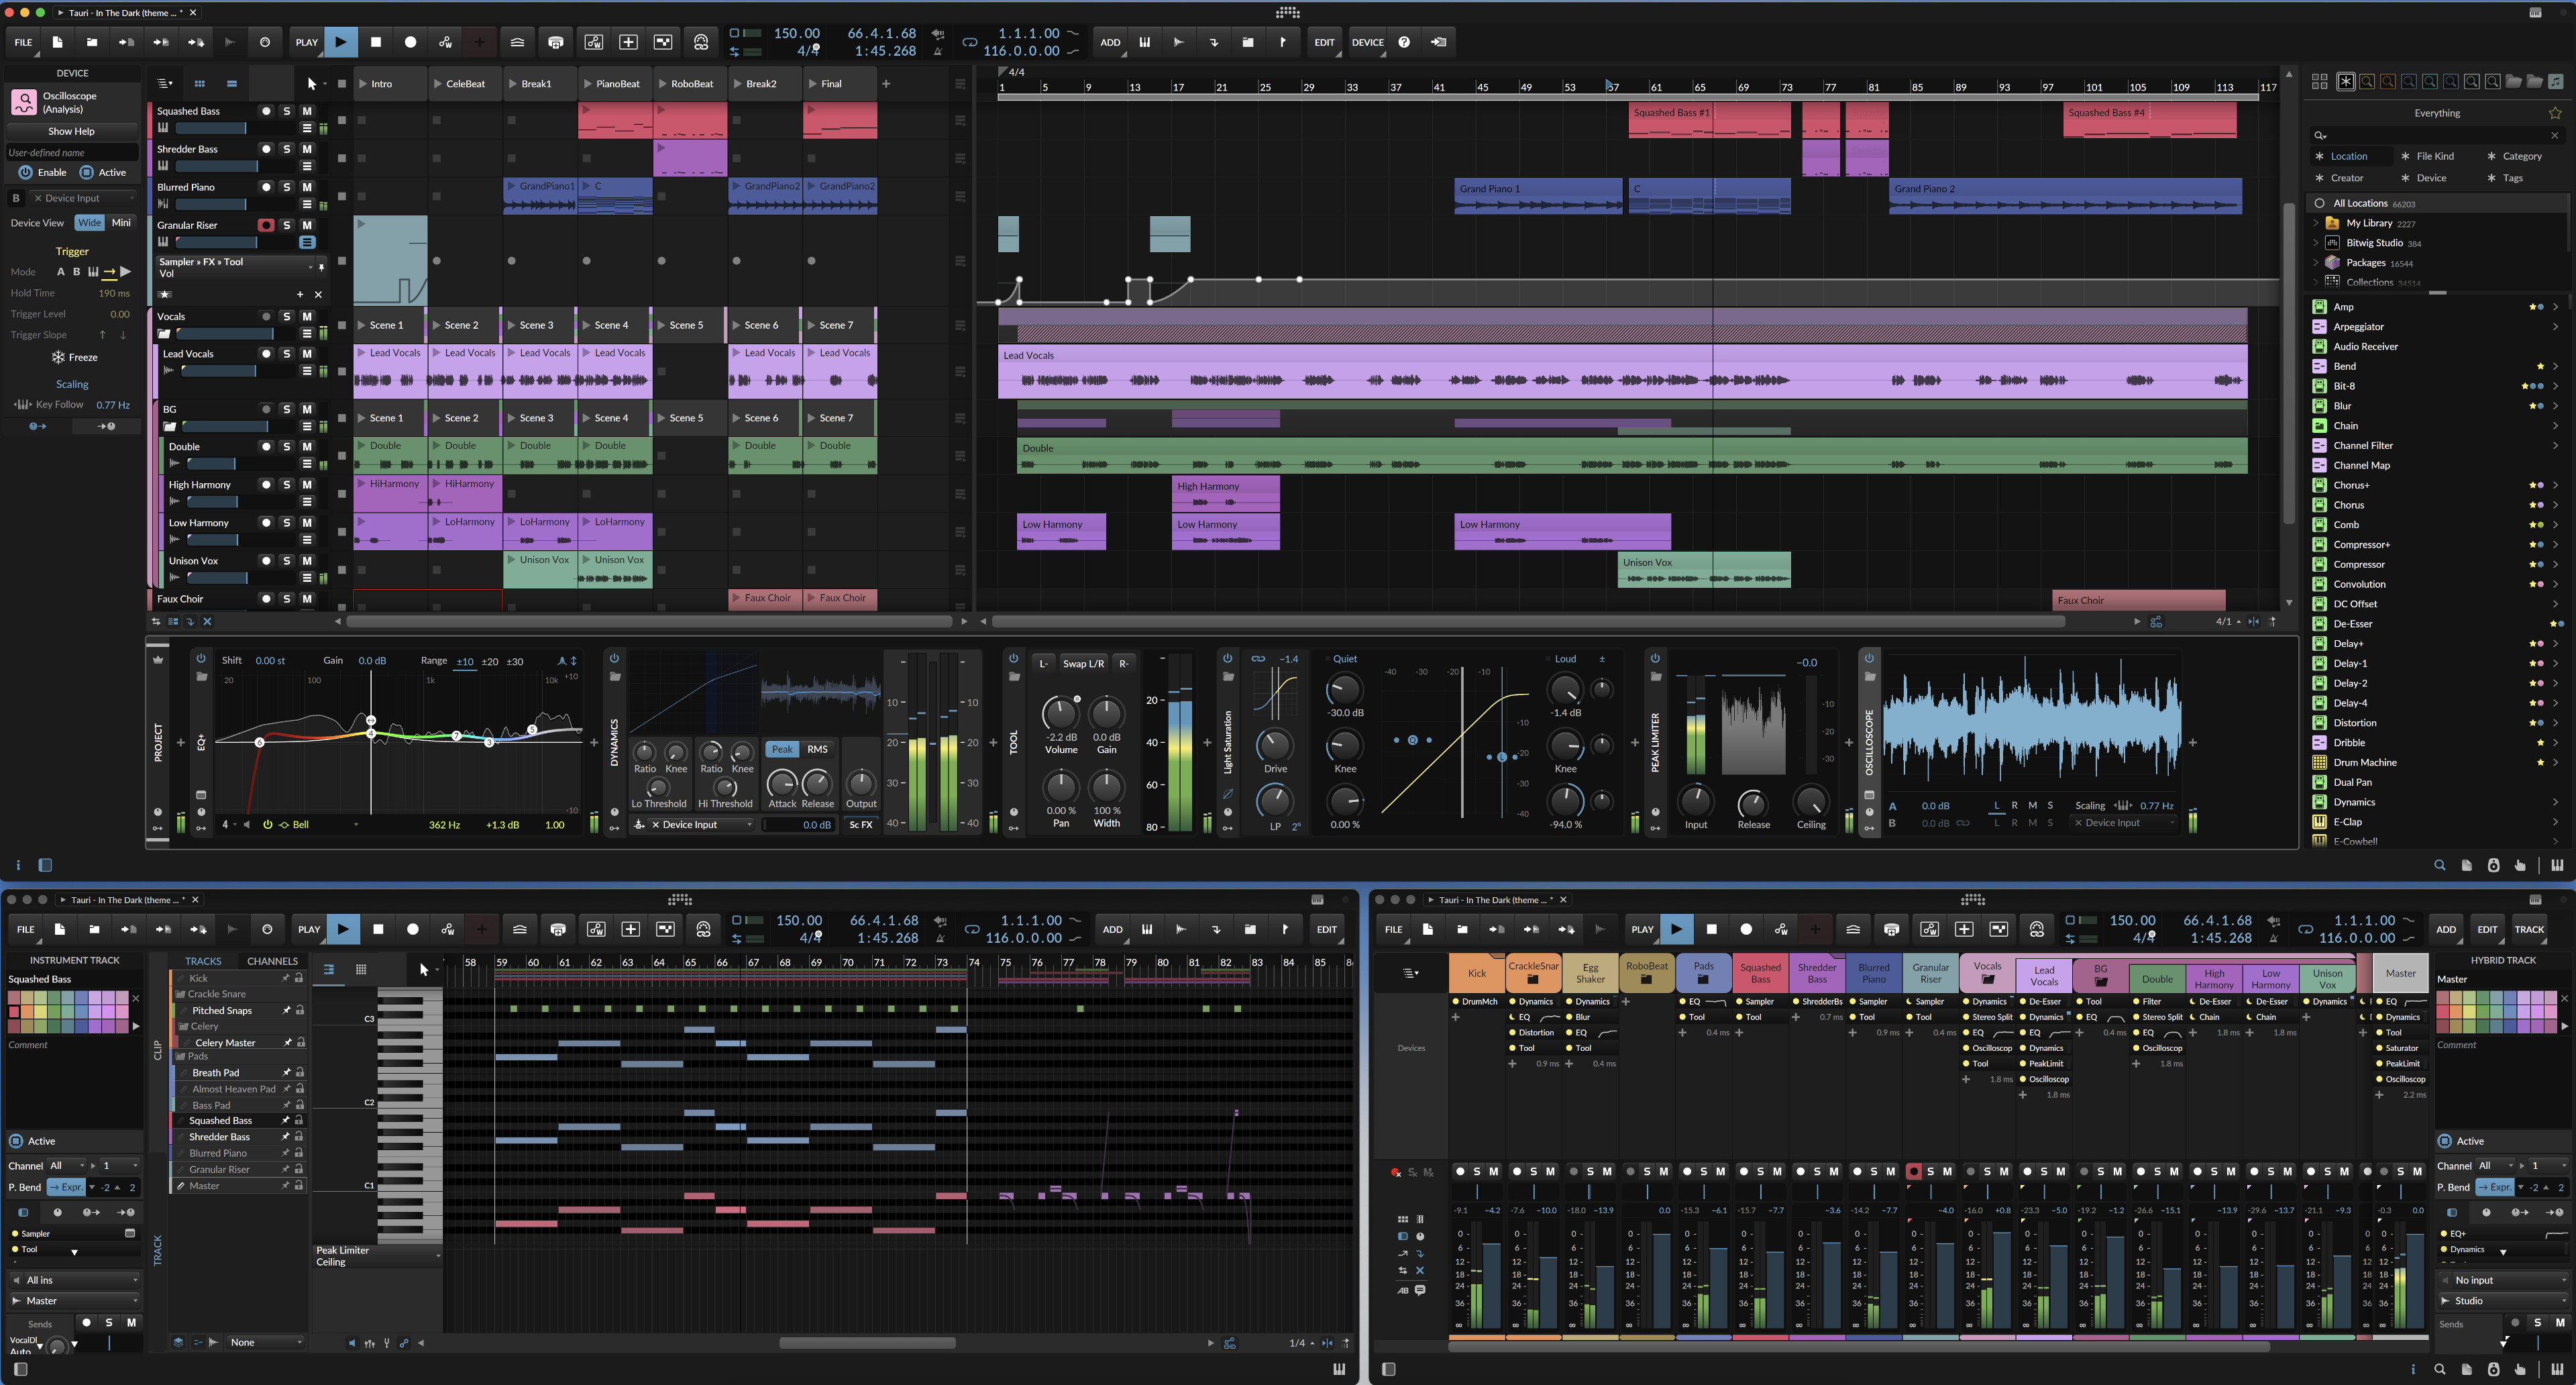Click the Freeze snowflake icon in Oscilloscope panel
Image resolution: width=2576 pixels, height=1385 pixels.
coord(58,357)
